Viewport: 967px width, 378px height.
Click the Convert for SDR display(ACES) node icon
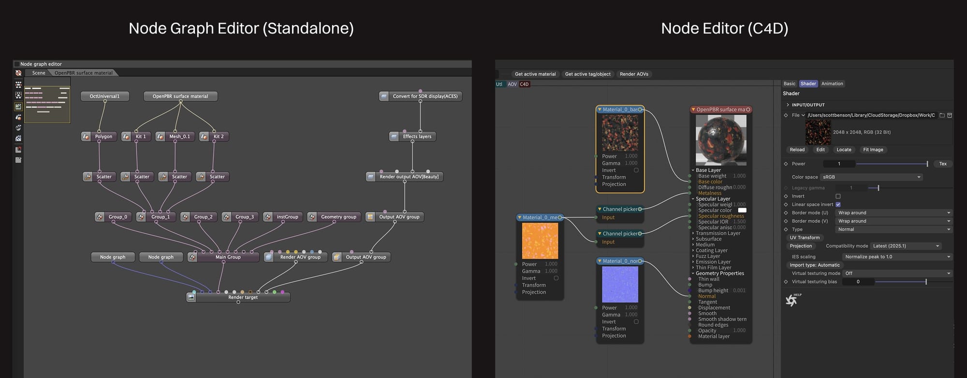tap(384, 96)
